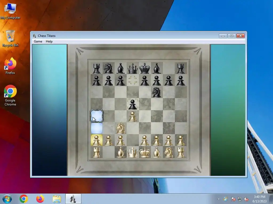Select the white king piece
The height and width of the screenshot is (204, 273).
tap(145, 152)
